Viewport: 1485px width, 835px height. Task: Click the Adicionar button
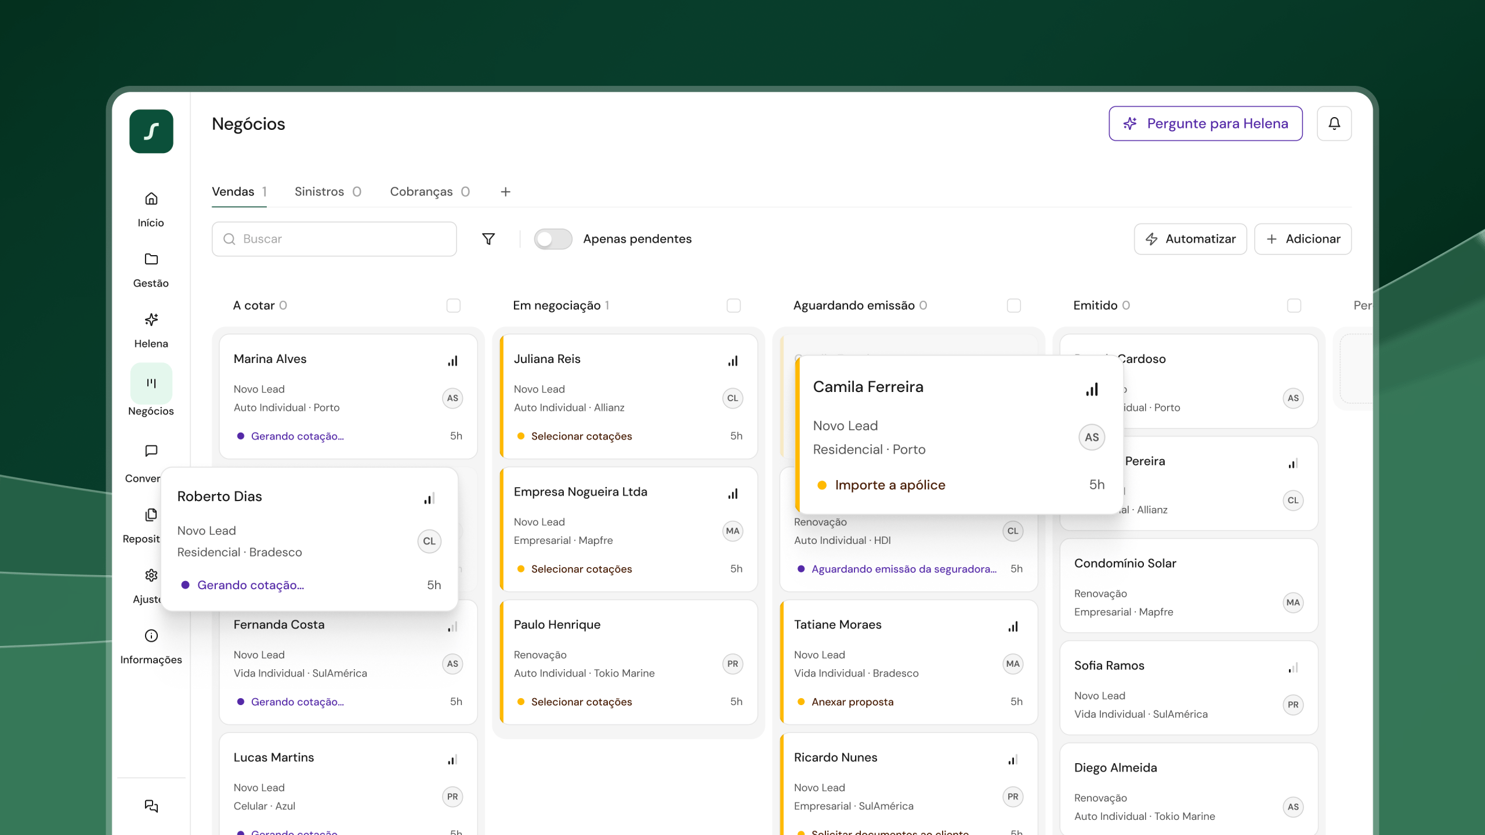pos(1303,239)
